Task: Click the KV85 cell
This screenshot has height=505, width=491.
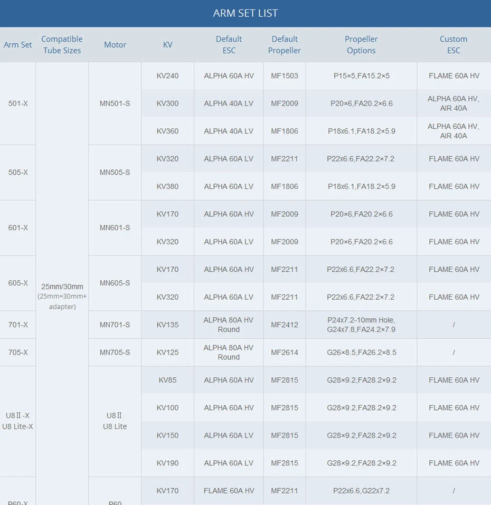Action: [167, 380]
